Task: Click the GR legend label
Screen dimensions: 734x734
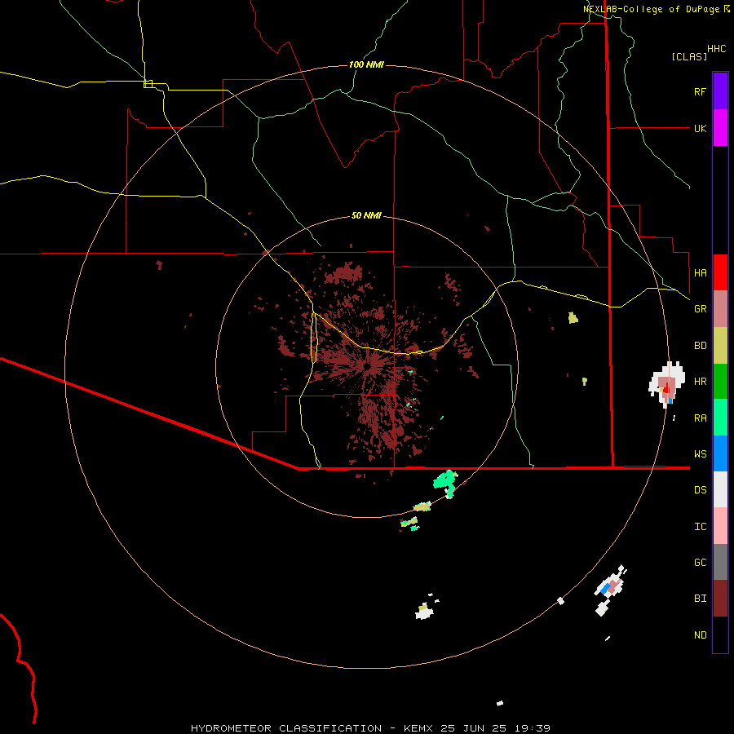Action: [x=700, y=308]
